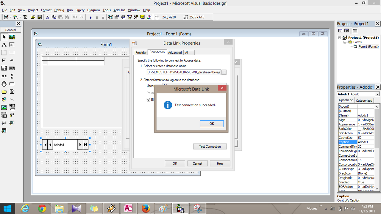Viewport: 381px width, 214px height.
Task: Click the BackColor color swatch
Action: tap(360, 129)
